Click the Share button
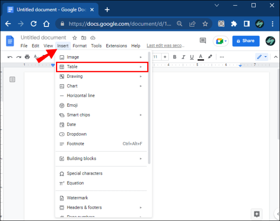280x221 pixels. pos(246,41)
